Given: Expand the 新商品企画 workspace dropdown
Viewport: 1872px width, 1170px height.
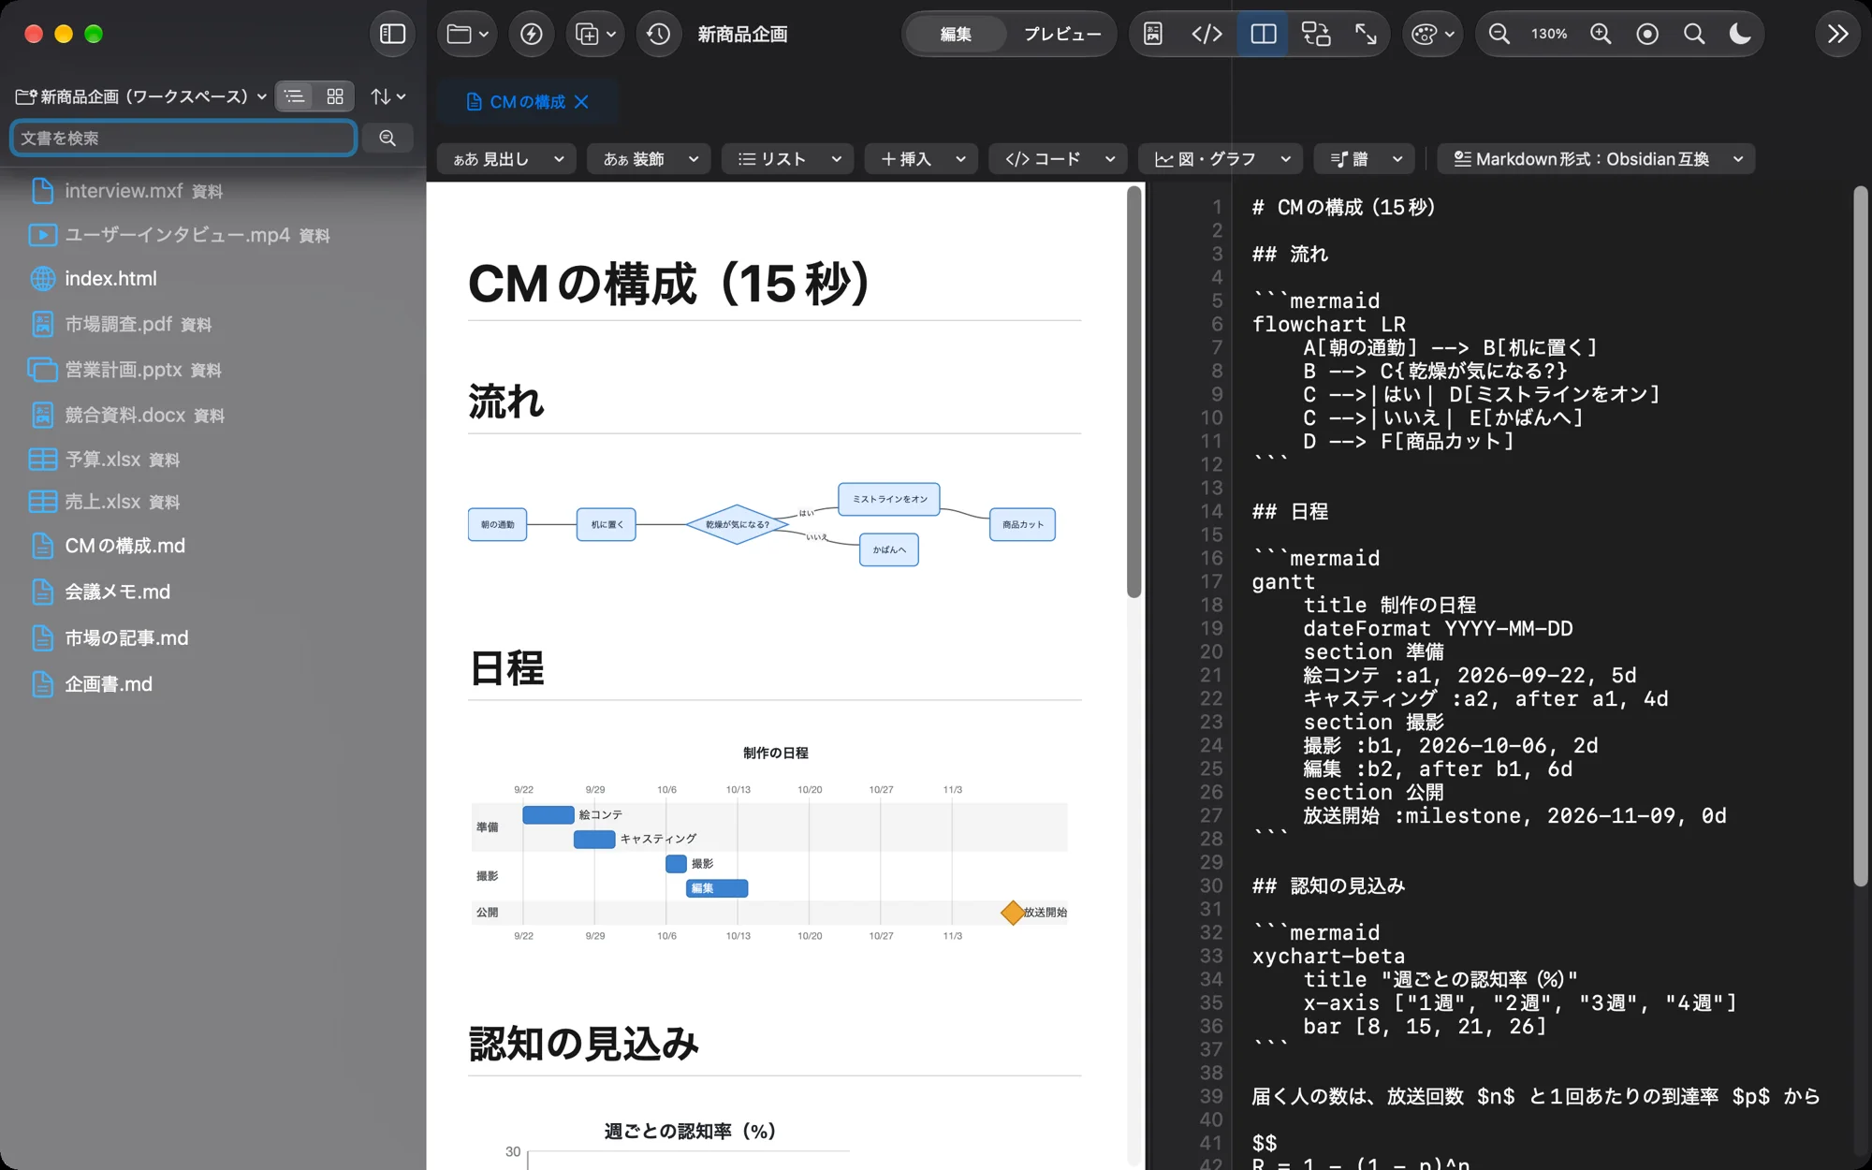Looking at the screenshot, I should point(141,96).
